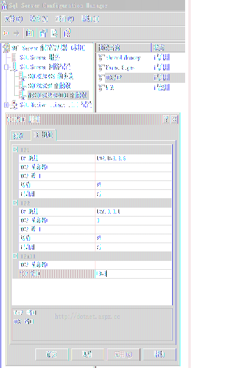Collapse the SQL Server Network Configuration node
The image size is (247, 368).
tap(6, 67)
